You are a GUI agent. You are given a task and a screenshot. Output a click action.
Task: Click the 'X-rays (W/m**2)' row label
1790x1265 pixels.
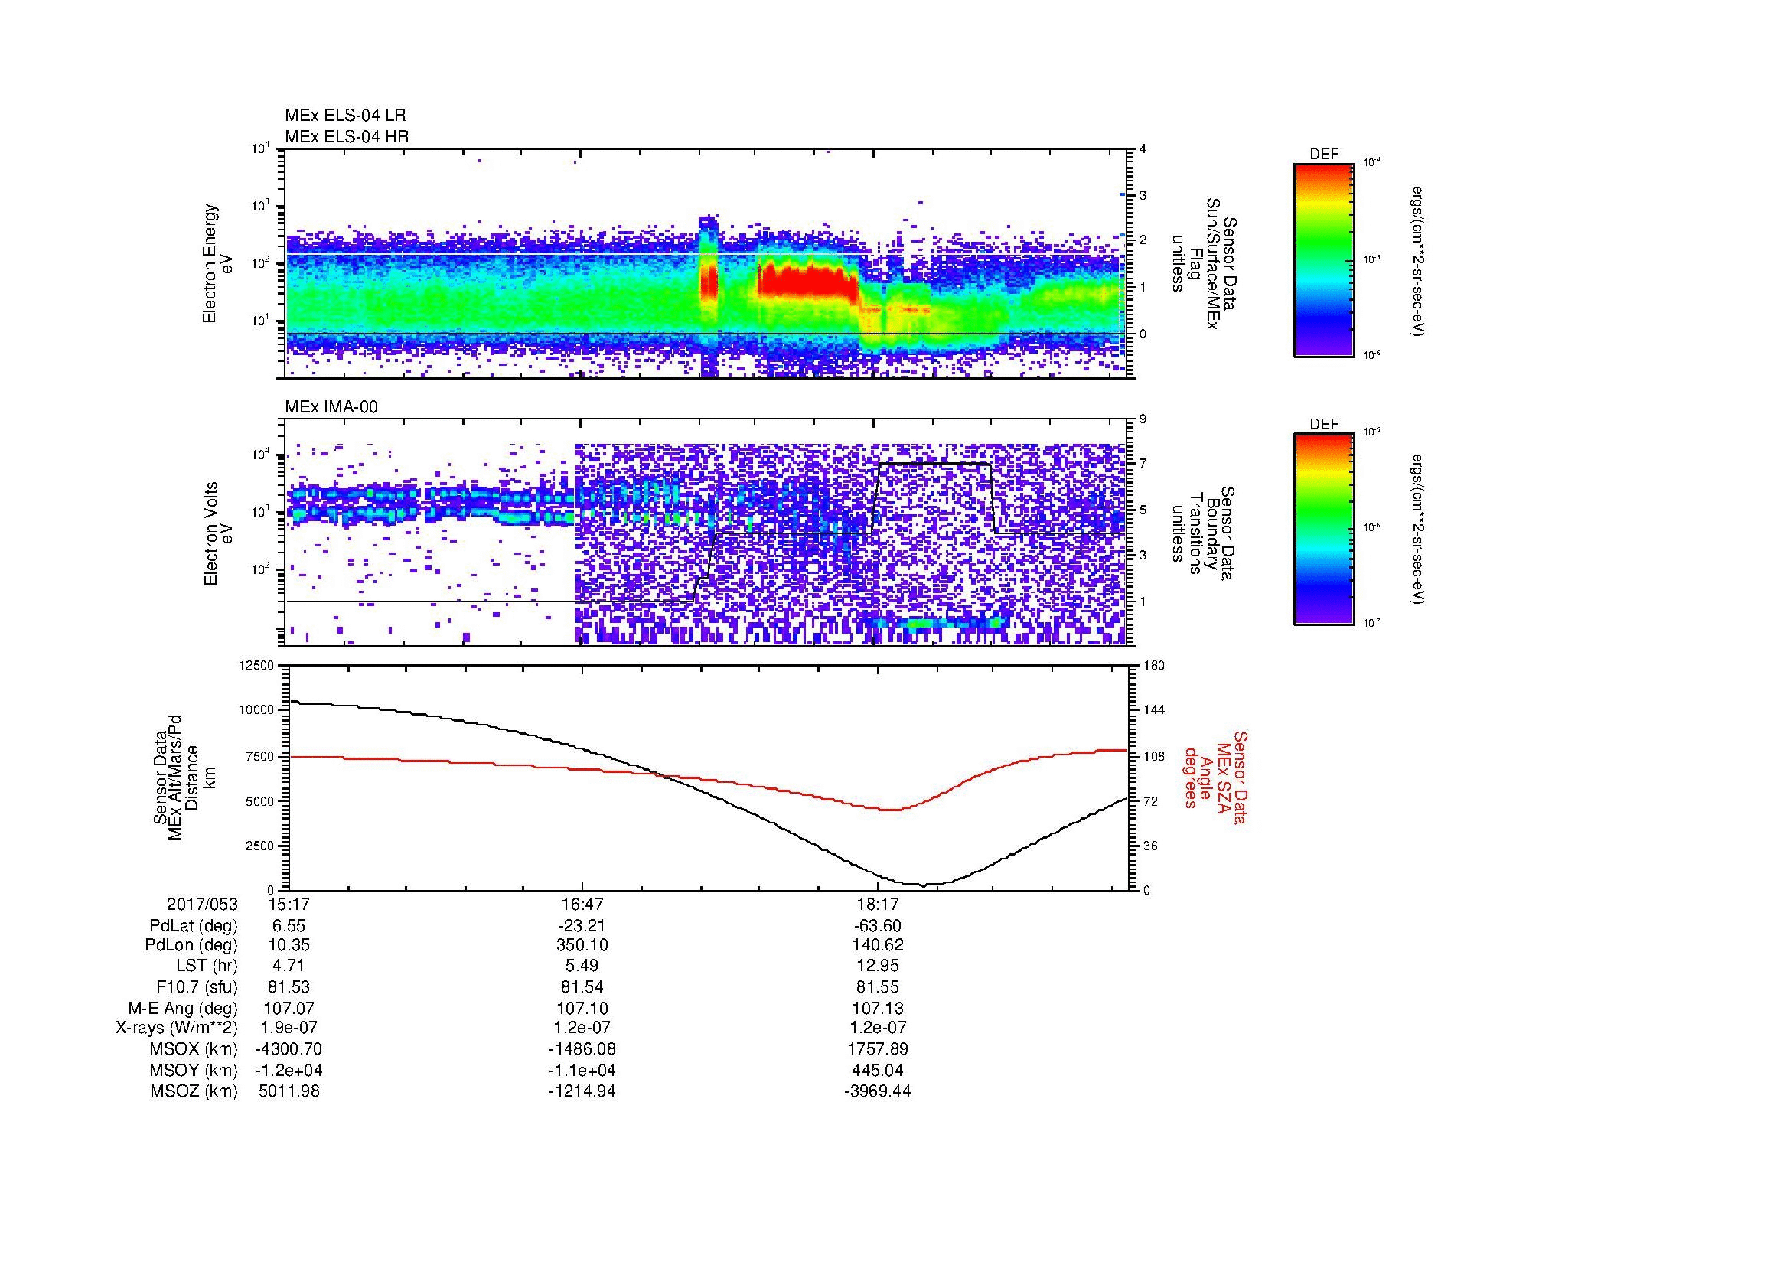click(177, 1028)
